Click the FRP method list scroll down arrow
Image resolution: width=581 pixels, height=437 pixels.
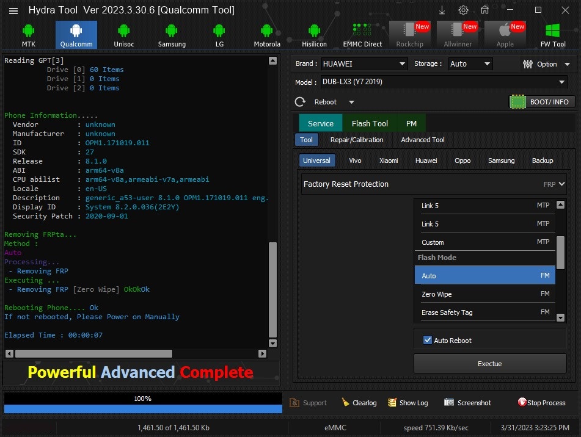pyautogui.click(x=561, y=317)
